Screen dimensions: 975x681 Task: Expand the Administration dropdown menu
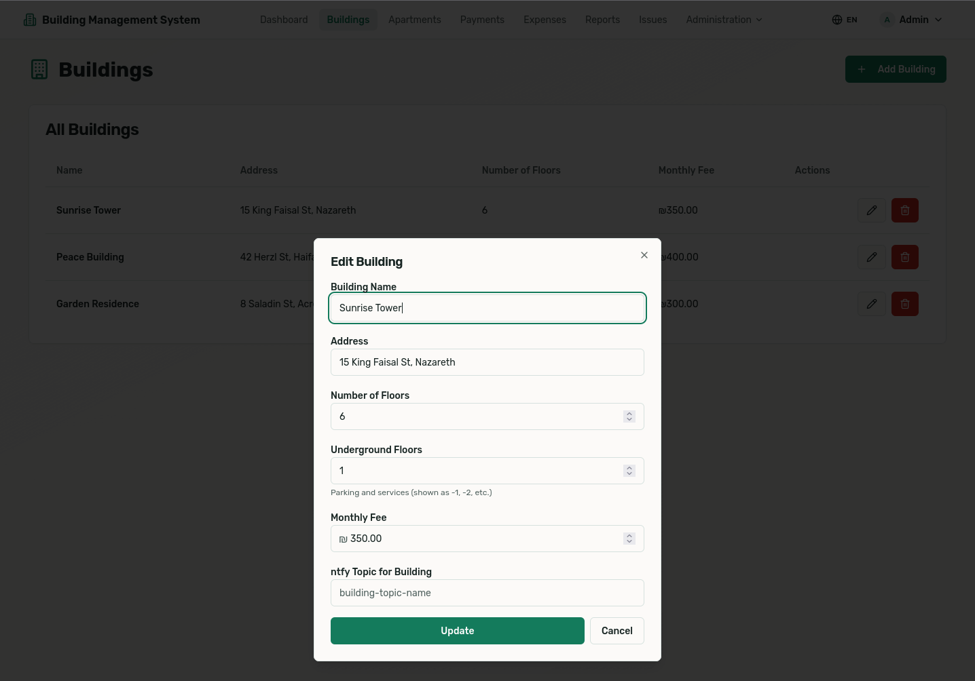724,20
